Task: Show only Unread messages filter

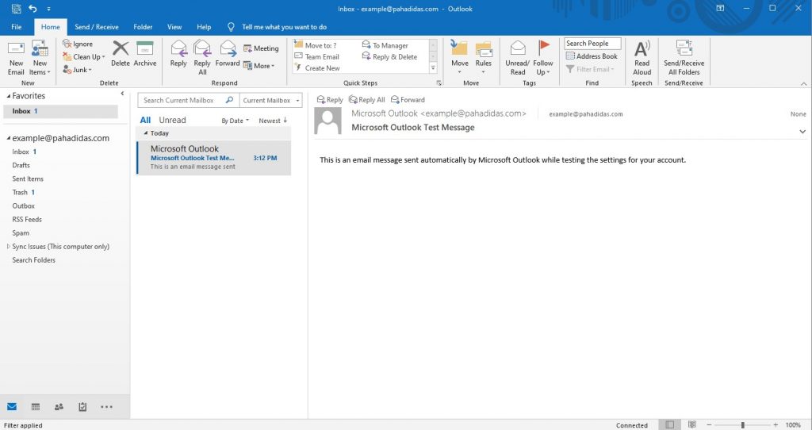Action: pyautogui.click(x=172, y=121)
